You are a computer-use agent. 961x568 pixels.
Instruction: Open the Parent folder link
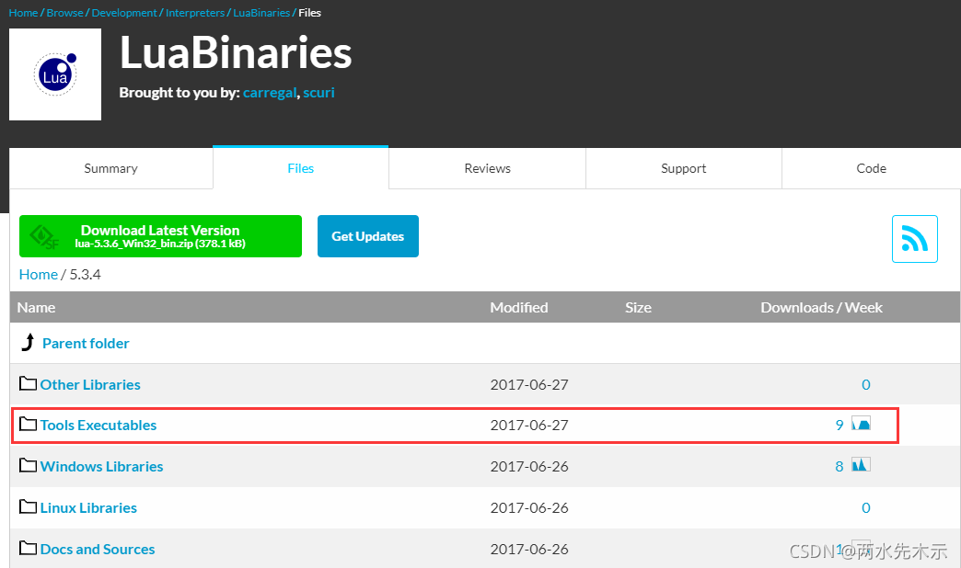(86, 344)
